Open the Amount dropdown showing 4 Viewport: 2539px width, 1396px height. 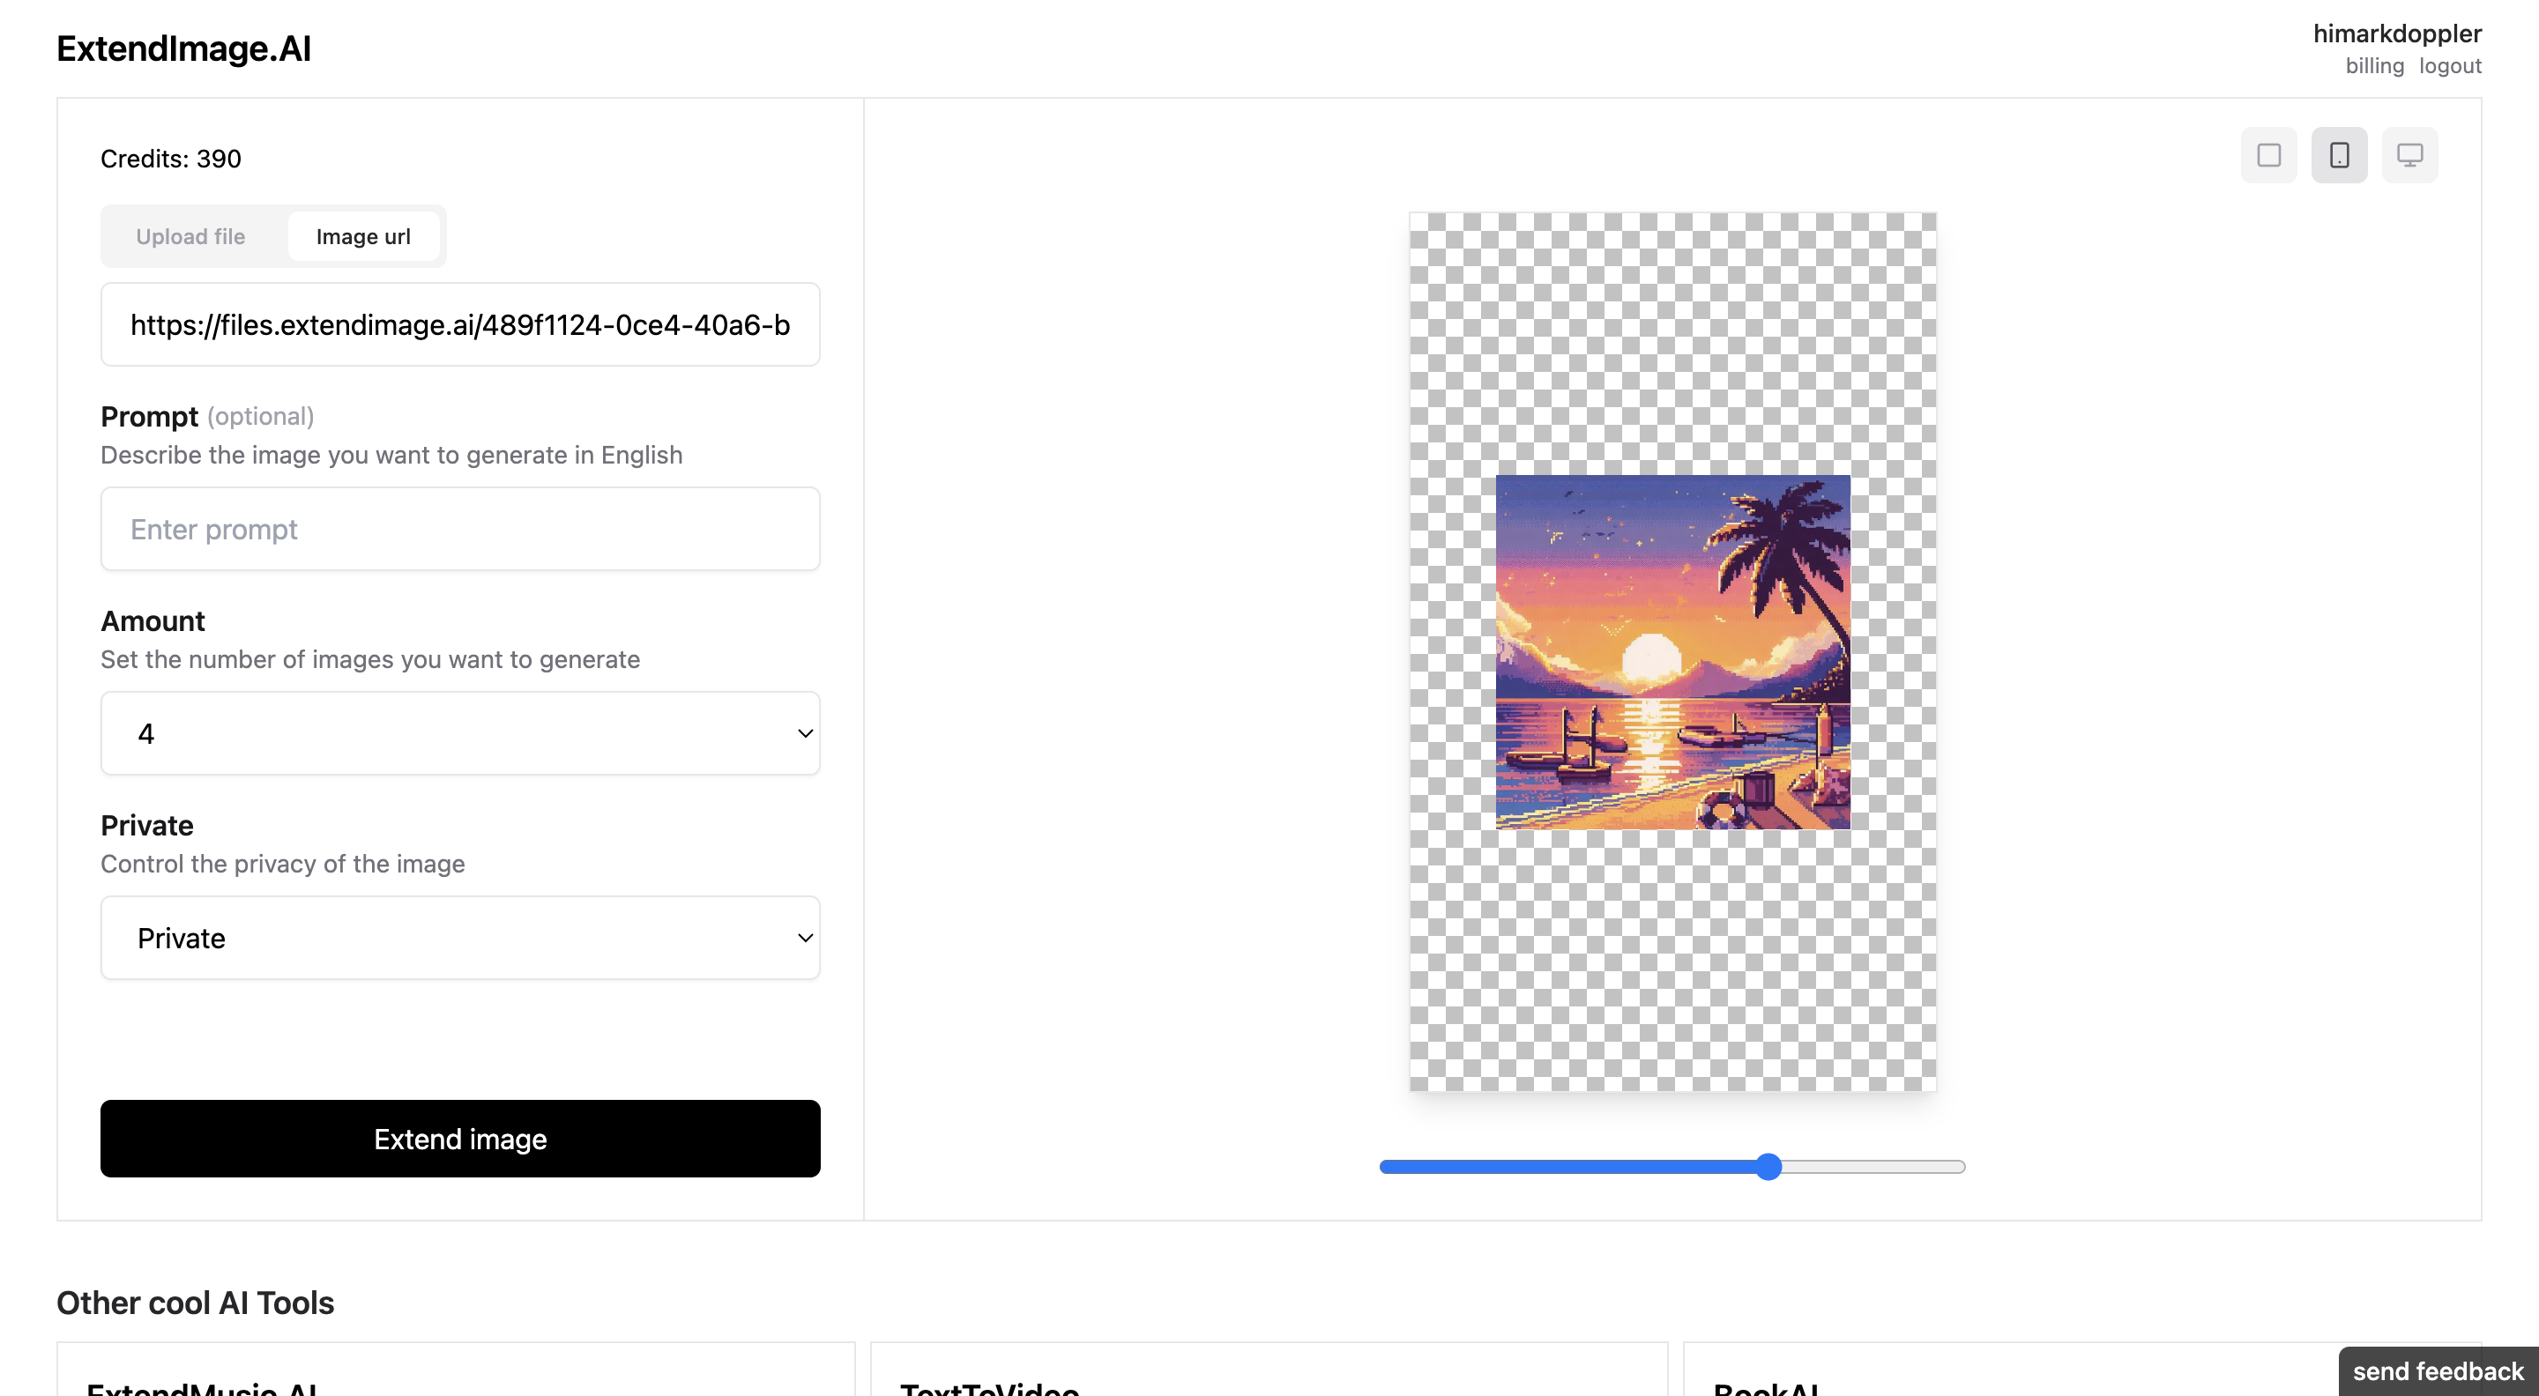pyautogui.click(x=460, y=733)
